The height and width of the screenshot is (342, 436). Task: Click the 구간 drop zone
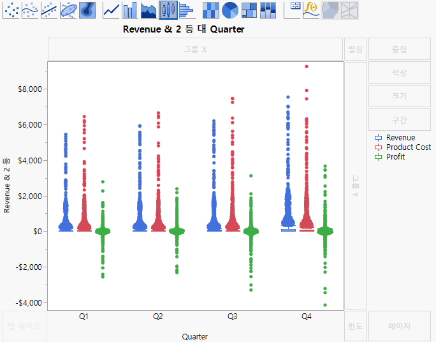coord(399,120)
